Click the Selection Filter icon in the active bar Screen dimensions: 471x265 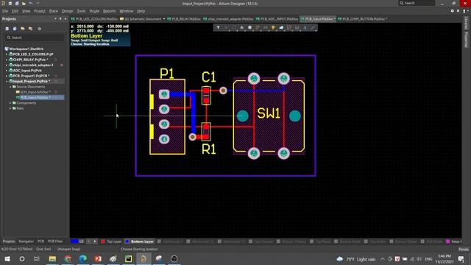point(218,28)
